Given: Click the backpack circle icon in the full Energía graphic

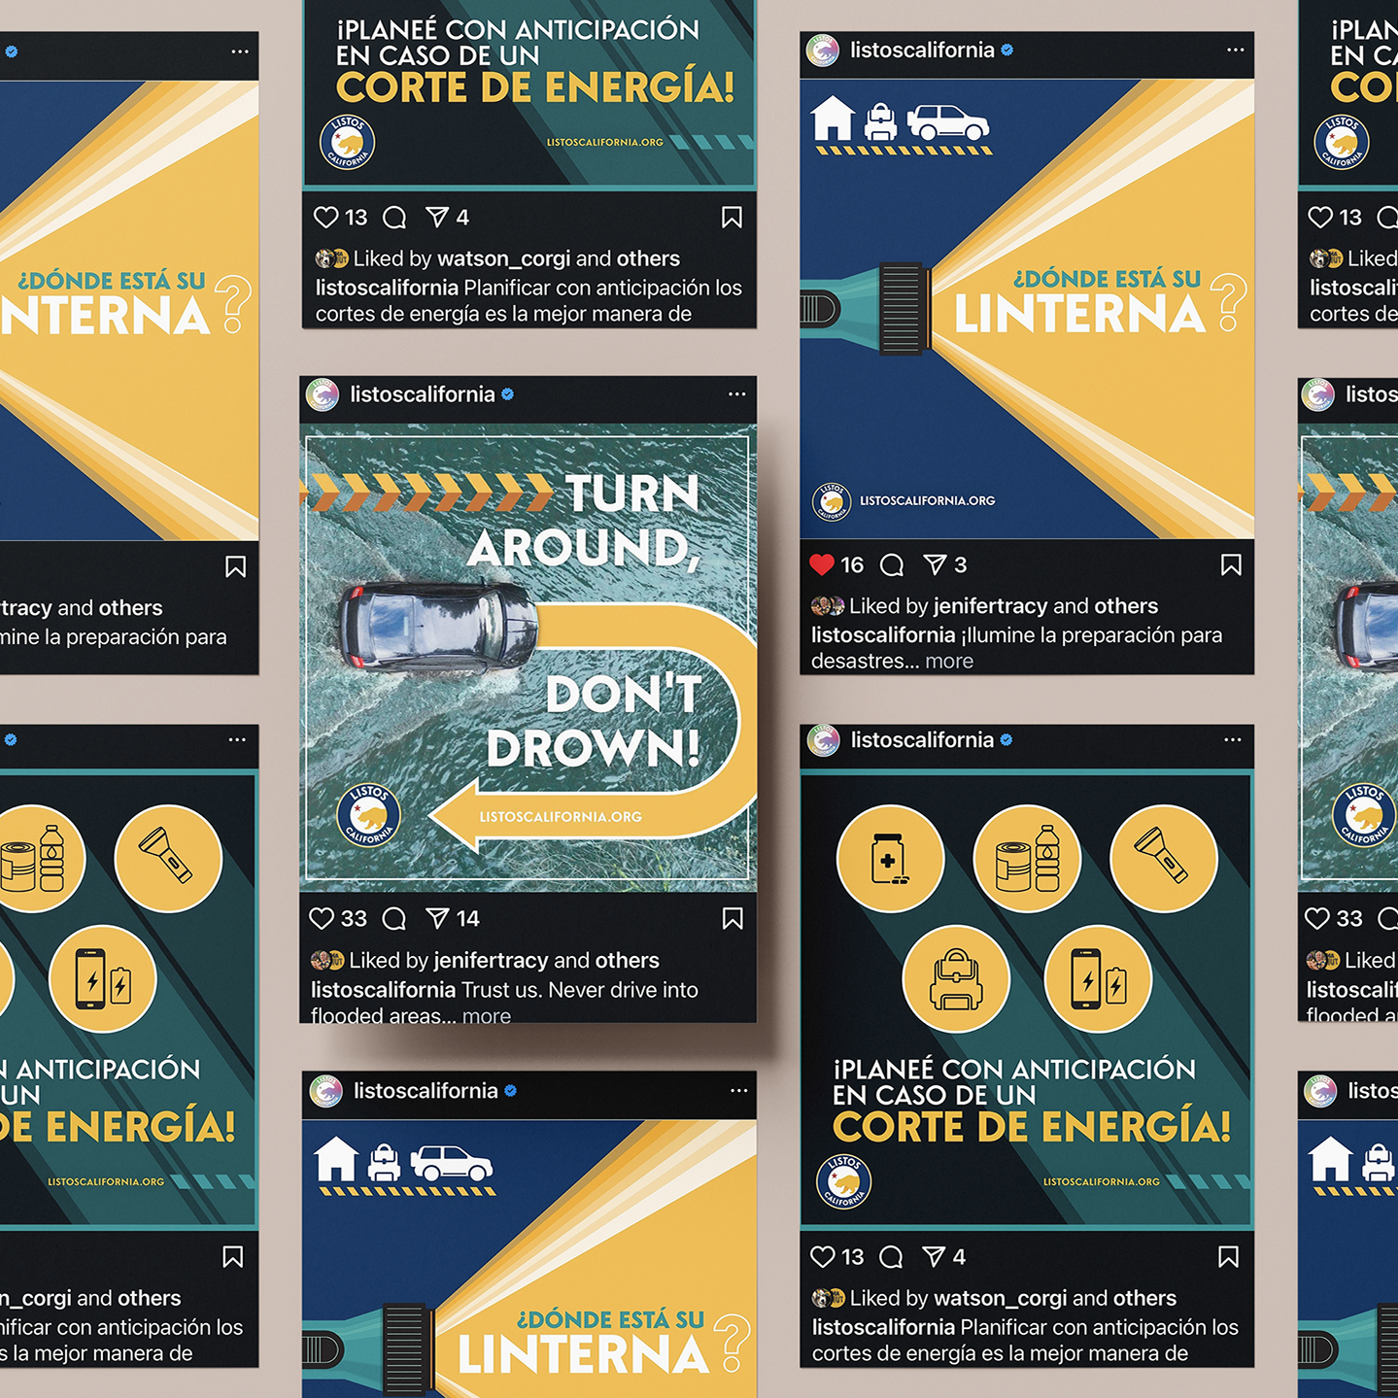Looking at the screenshot, I should (957, 979).
